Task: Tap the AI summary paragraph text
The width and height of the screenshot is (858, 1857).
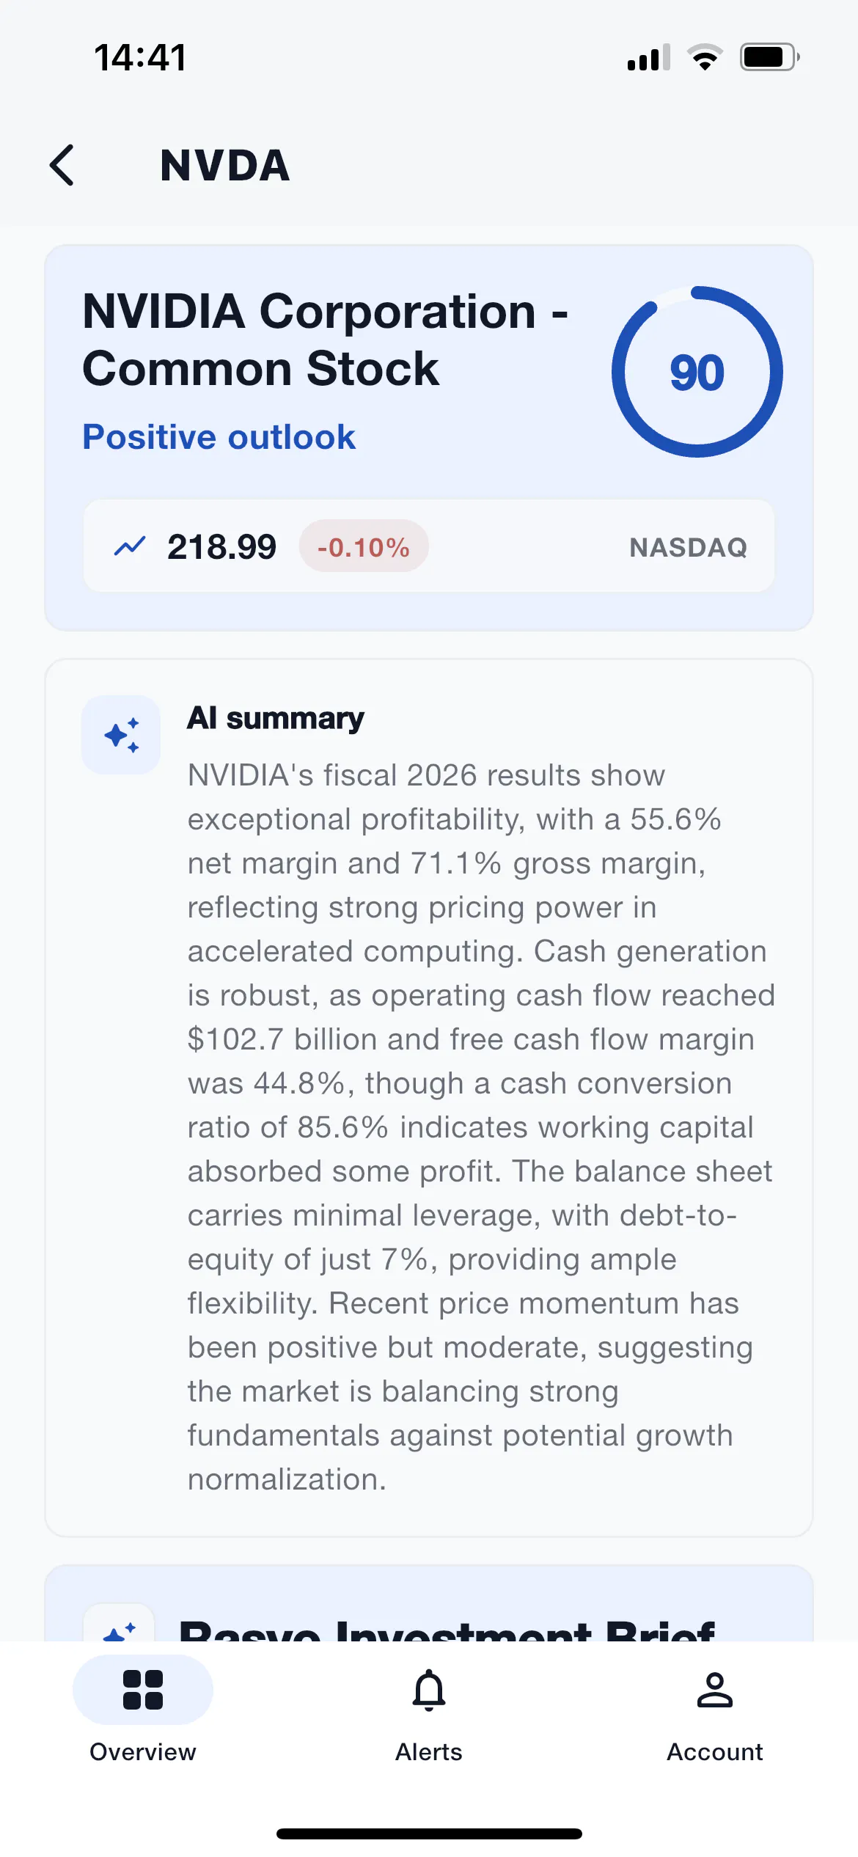Action: [481, 1127]
